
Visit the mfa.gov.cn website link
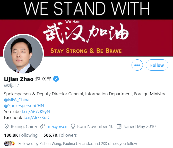[x=57, y=126]
